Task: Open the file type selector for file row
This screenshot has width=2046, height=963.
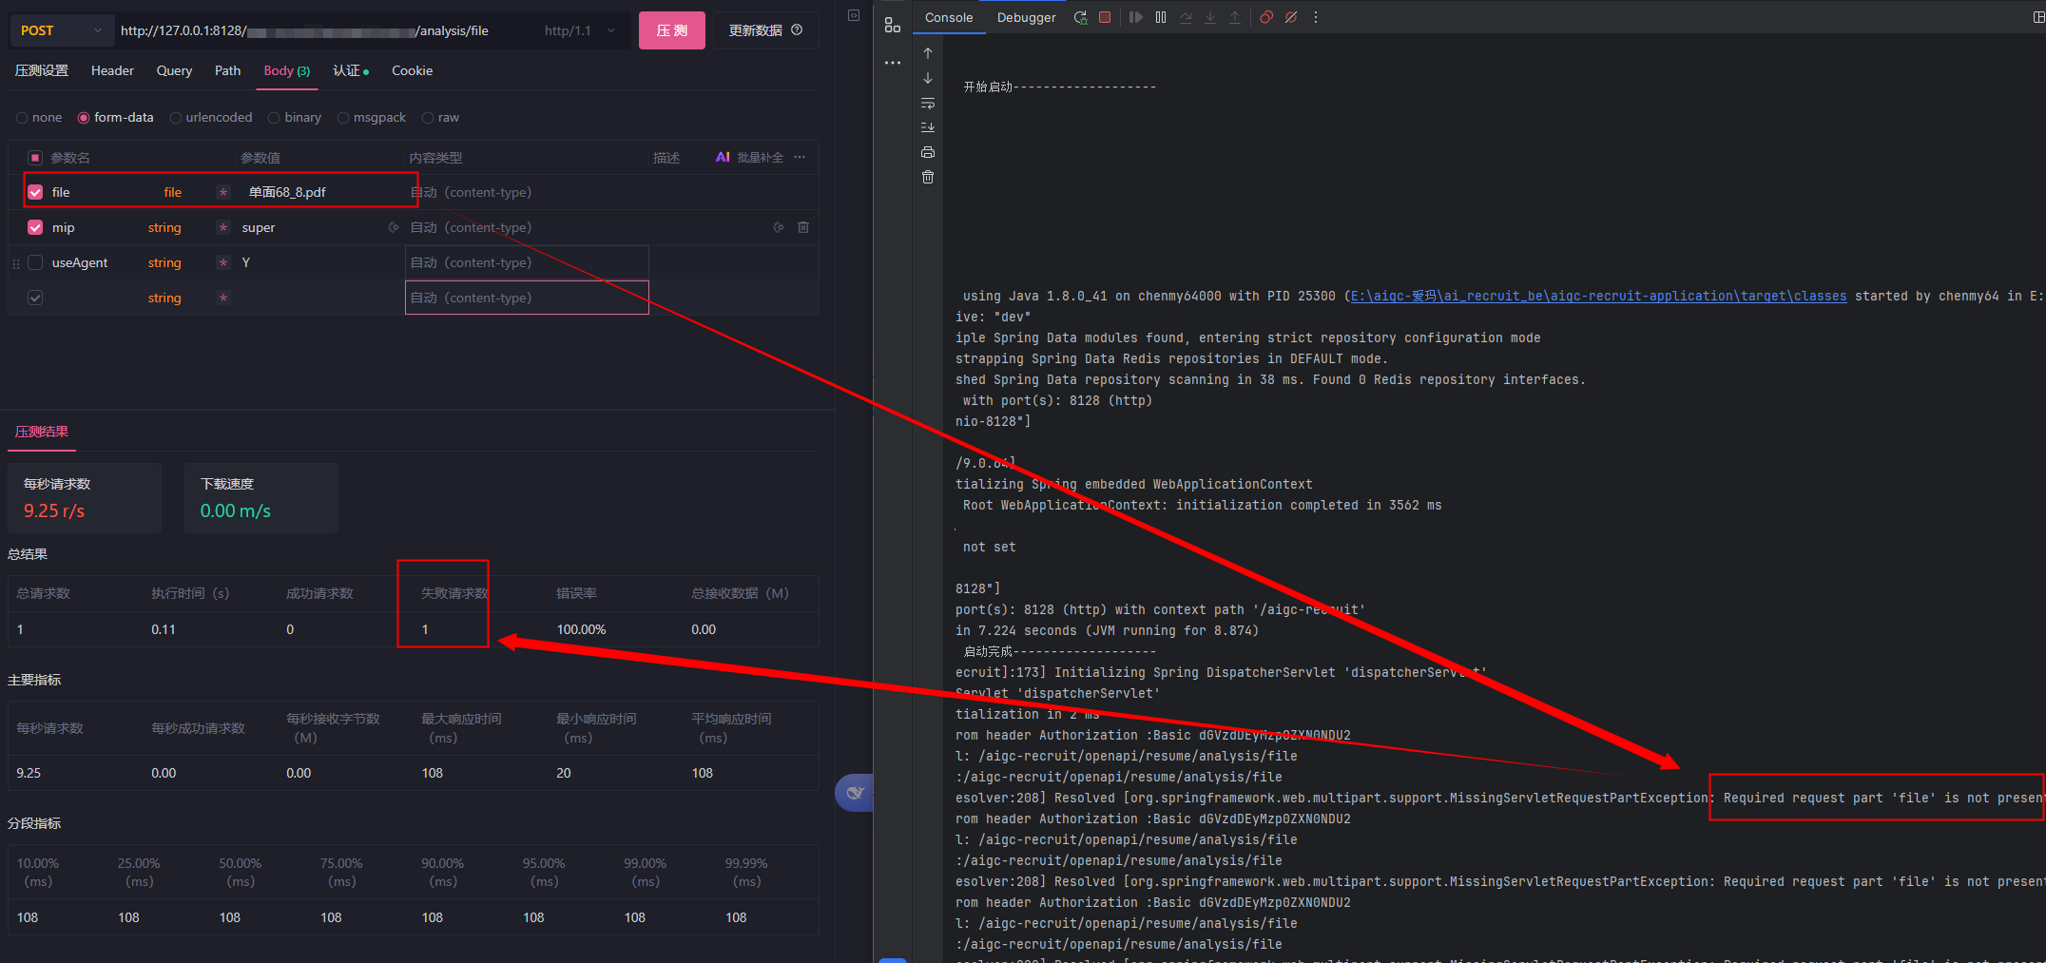Action: point(172,192)
